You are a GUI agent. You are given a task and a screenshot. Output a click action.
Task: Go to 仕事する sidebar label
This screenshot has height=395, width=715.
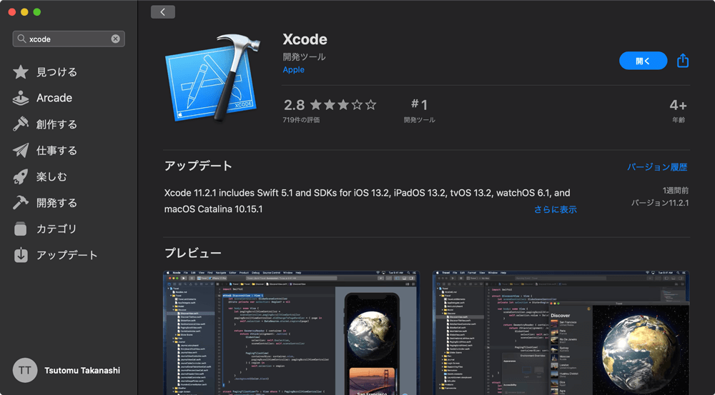56,150
